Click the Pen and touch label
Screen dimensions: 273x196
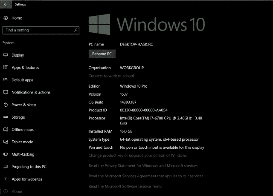click(101, 148)
